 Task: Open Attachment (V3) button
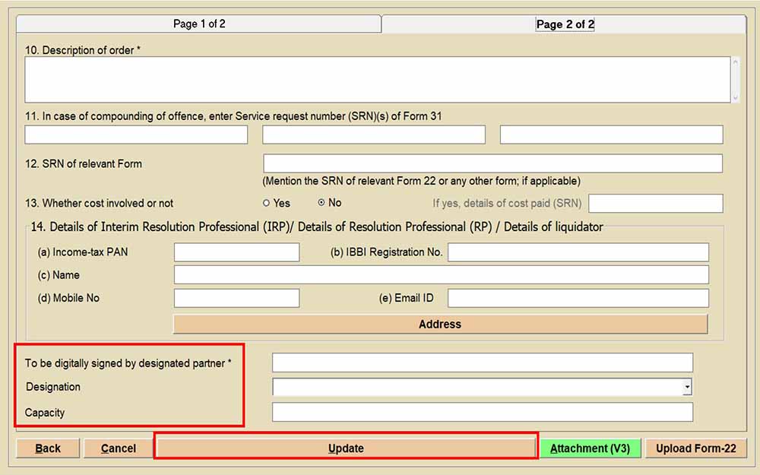[590, 448]
